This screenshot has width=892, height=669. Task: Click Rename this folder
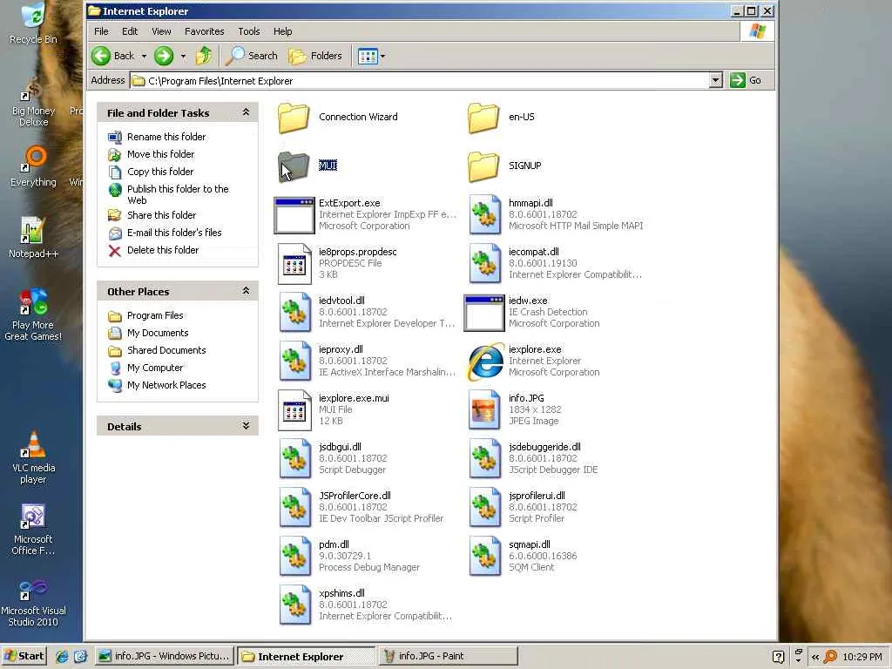pyautogui.click(x=166, y=137)
